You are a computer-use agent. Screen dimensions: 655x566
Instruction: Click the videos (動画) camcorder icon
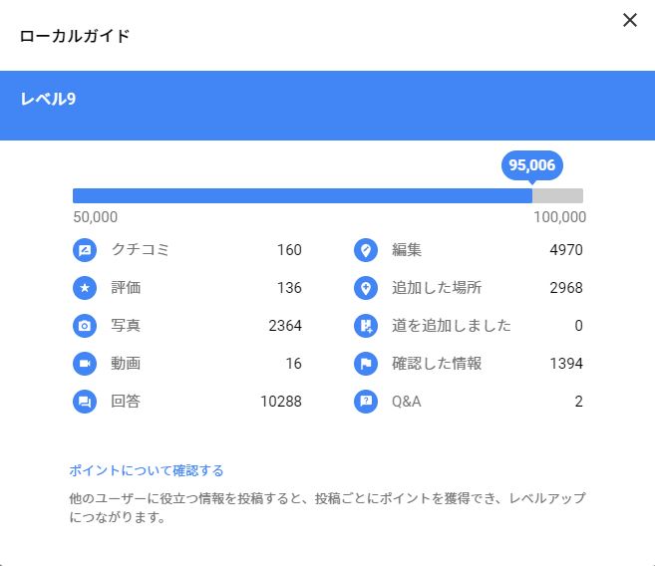[x=85, y=364]
